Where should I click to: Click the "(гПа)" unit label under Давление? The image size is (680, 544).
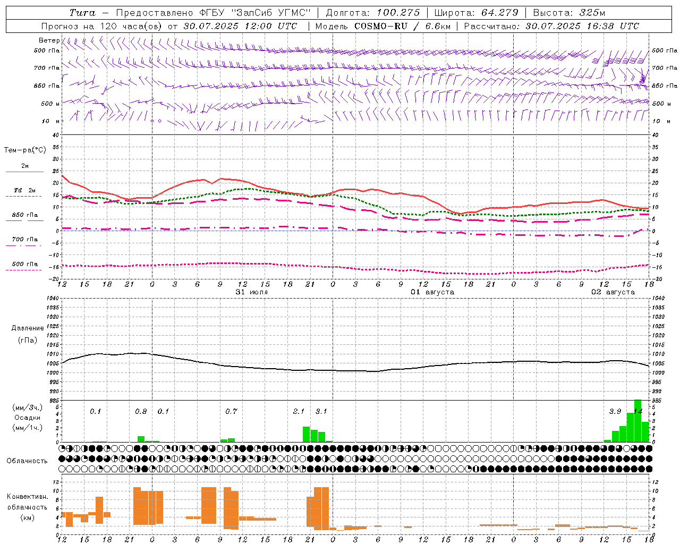28,341
